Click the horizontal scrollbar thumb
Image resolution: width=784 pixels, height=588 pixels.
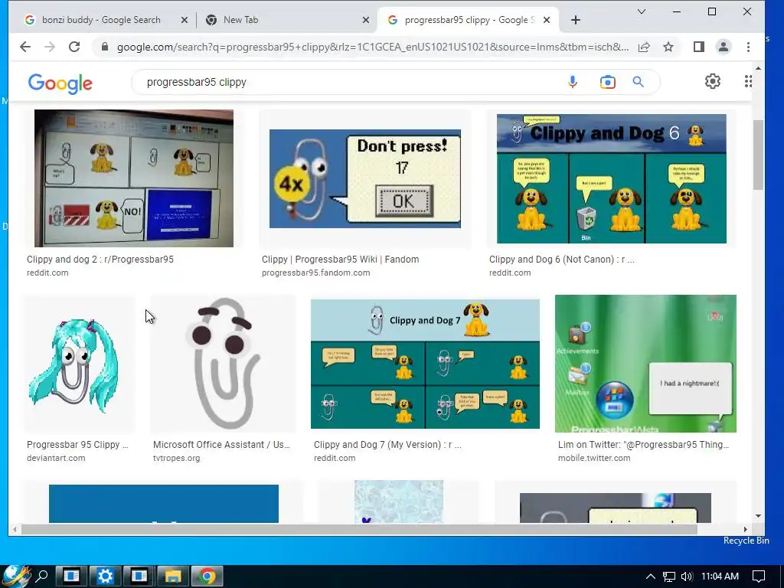[x=359, y=529]
